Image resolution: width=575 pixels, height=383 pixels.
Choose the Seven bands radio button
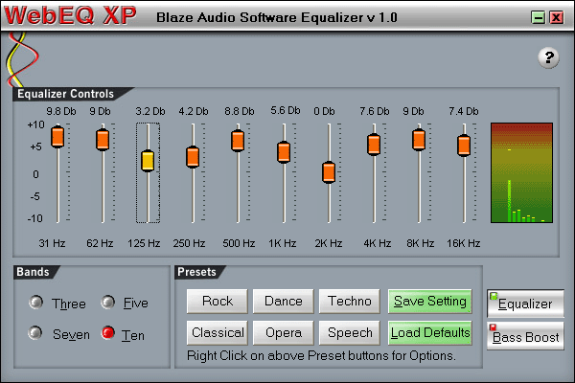(x=36, y=334)
